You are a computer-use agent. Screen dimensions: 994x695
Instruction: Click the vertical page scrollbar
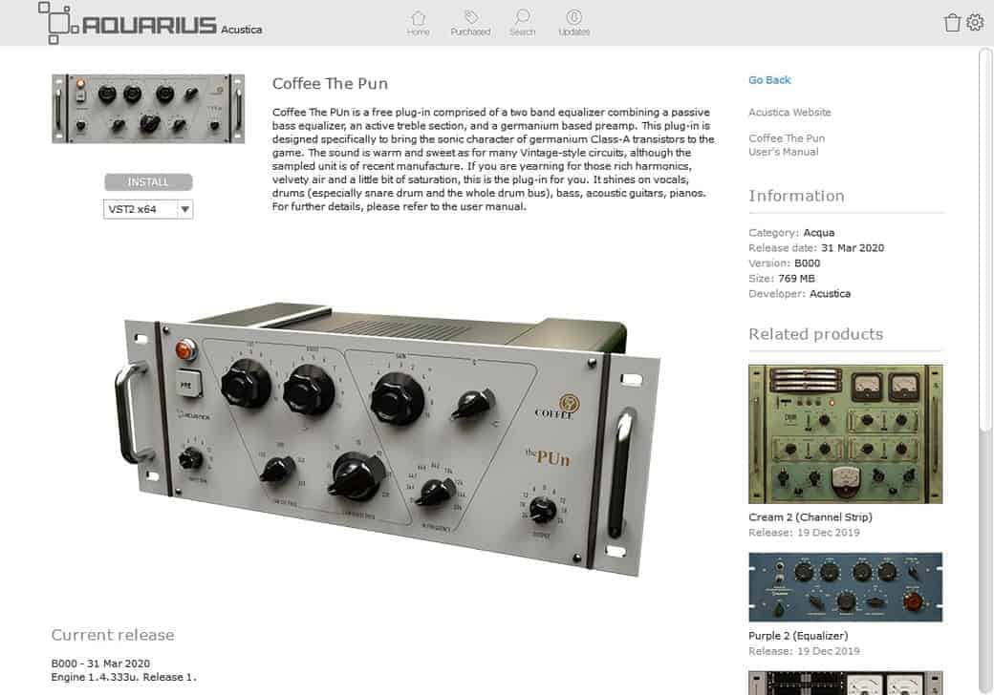click(x=986, y=239)
